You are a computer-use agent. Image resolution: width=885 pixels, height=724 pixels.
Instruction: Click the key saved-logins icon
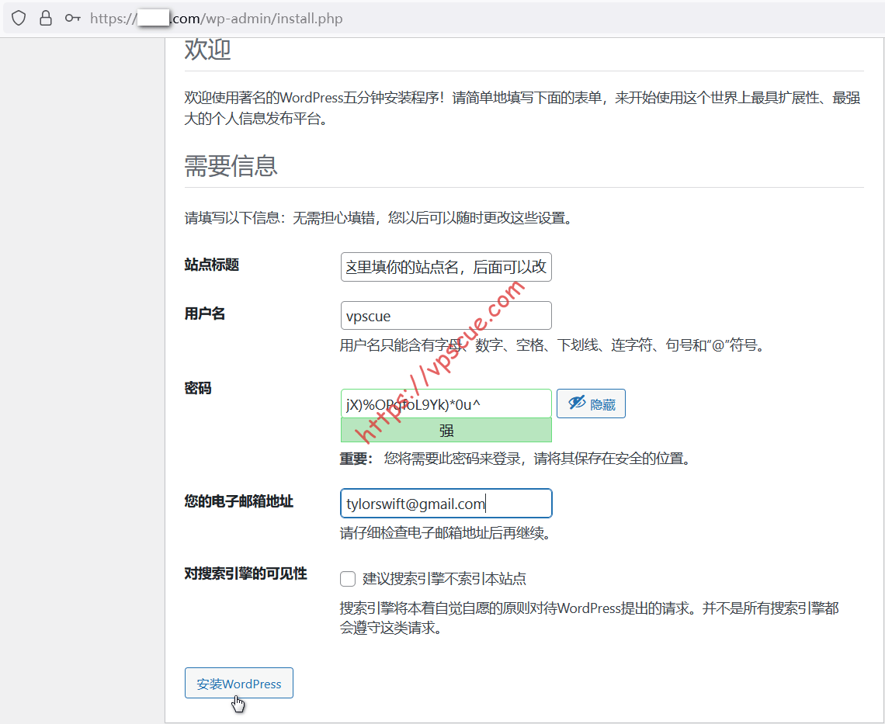(72, 18)
